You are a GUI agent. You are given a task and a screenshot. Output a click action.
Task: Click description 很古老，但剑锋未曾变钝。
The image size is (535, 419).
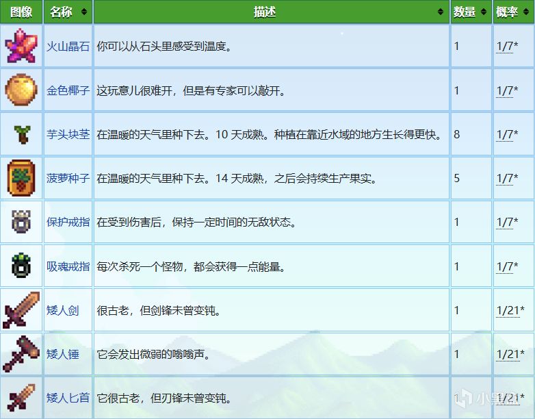[x=159, y=310]
